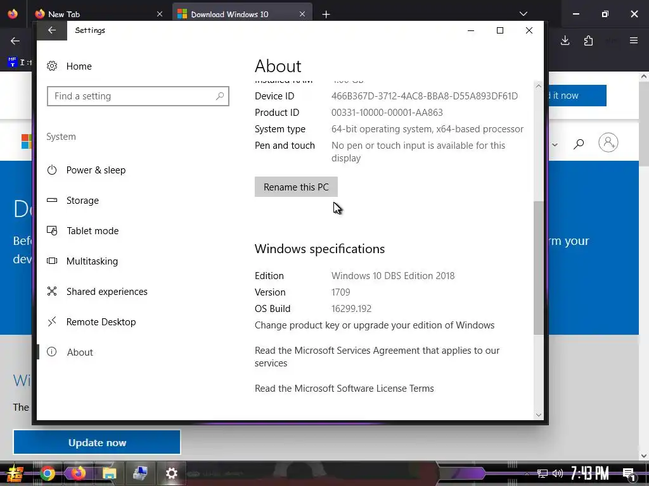Select the Download Windows 10 tab
The image size is (649, 486).
click(x=242, y=14)
